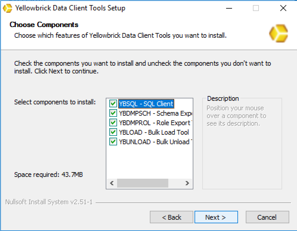This screenshot has width=297, height=231.
Task: Disable the YBDMPSCH - Schema Export component
Action: pyautogui.click(x=113, y=113)
